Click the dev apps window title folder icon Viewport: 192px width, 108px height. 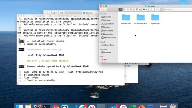146,6
